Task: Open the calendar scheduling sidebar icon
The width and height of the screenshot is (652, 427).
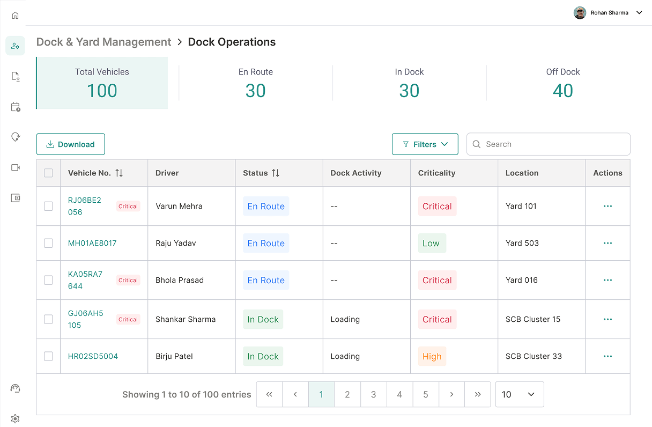Action: 15,107
